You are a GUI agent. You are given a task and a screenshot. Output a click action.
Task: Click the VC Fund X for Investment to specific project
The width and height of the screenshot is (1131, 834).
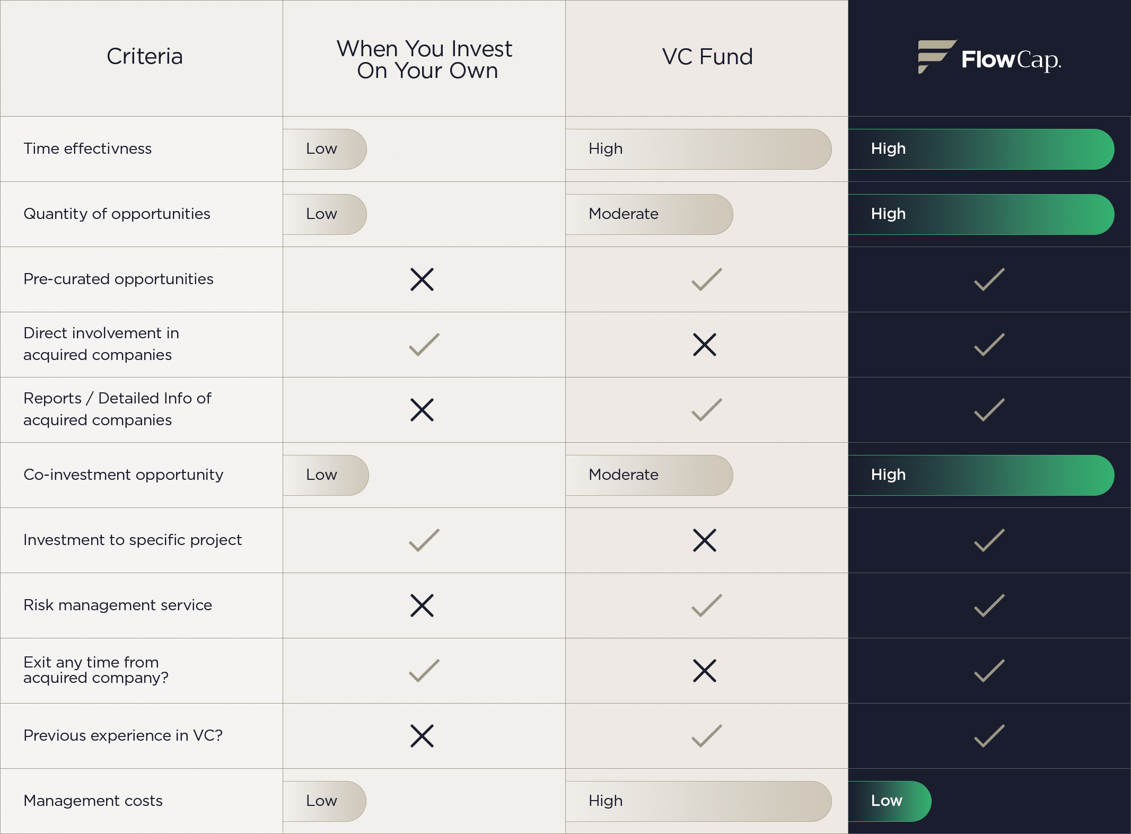705,540
